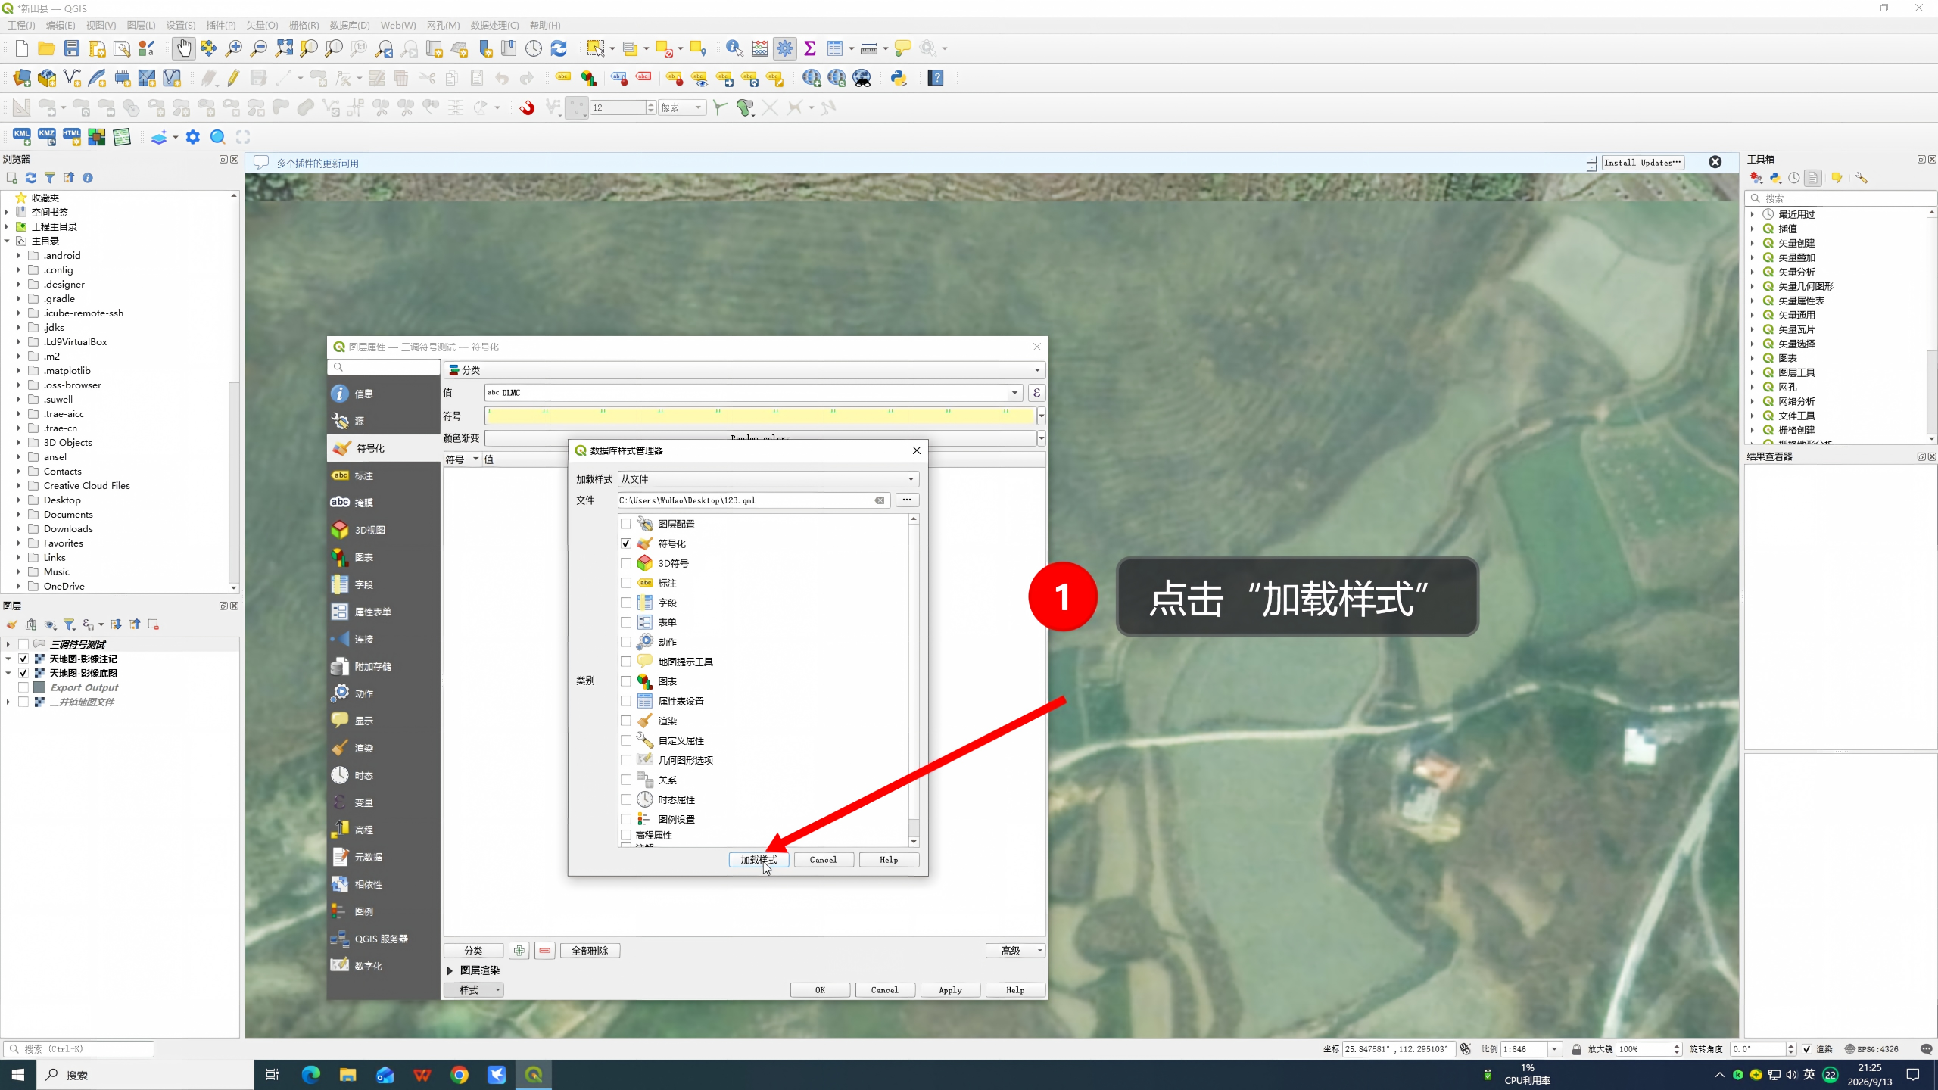The image size is (1938, 1090).
Task: Open Chrome from the Windows taskbar
Action: pyautogui.click(x=460, y=1075)
